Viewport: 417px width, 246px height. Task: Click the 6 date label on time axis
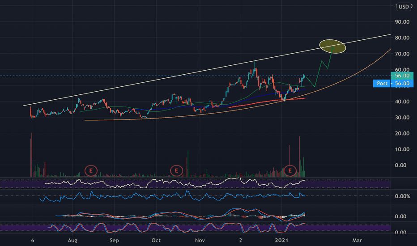(33, 241)
